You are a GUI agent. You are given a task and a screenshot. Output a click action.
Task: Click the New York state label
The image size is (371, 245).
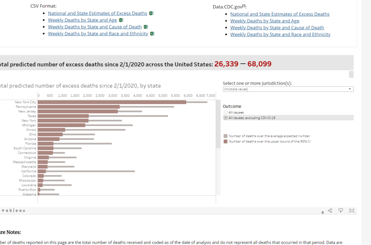[x=29, y=120]
